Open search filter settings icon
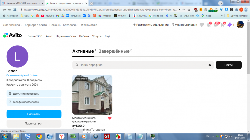Screen dimensions: 250x140 pyautogui.click(x=210, y=65)
